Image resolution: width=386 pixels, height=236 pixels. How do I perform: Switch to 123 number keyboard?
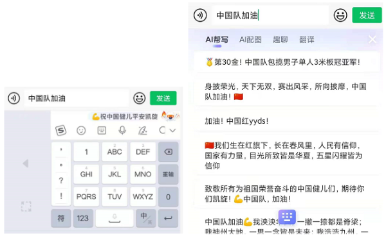[x=83, y=218]
